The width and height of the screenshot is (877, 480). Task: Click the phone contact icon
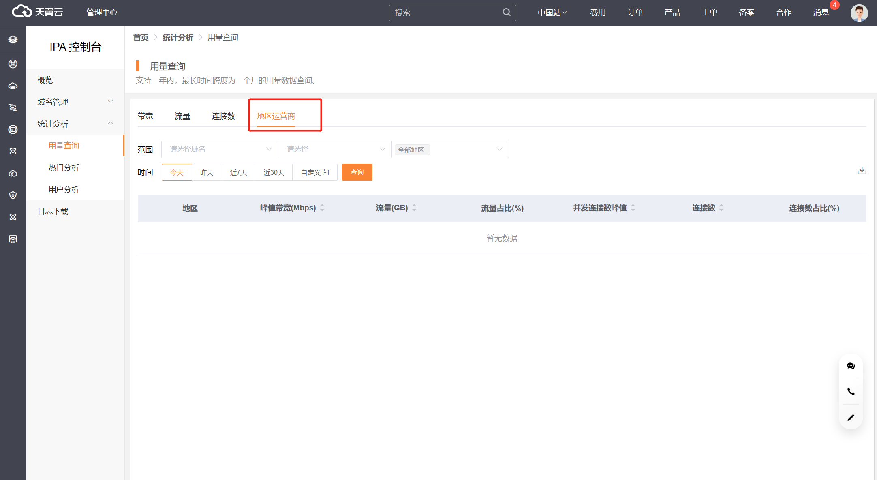pyautogui.click(x=851, y=392)
